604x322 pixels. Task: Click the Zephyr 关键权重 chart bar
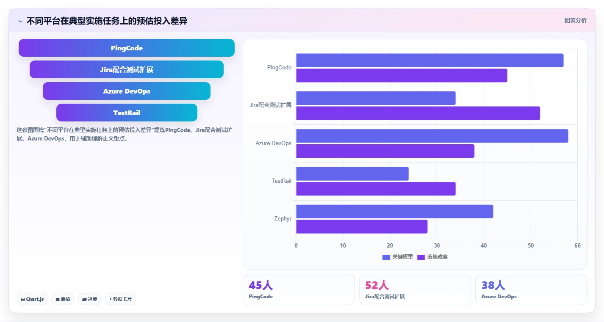394,211
